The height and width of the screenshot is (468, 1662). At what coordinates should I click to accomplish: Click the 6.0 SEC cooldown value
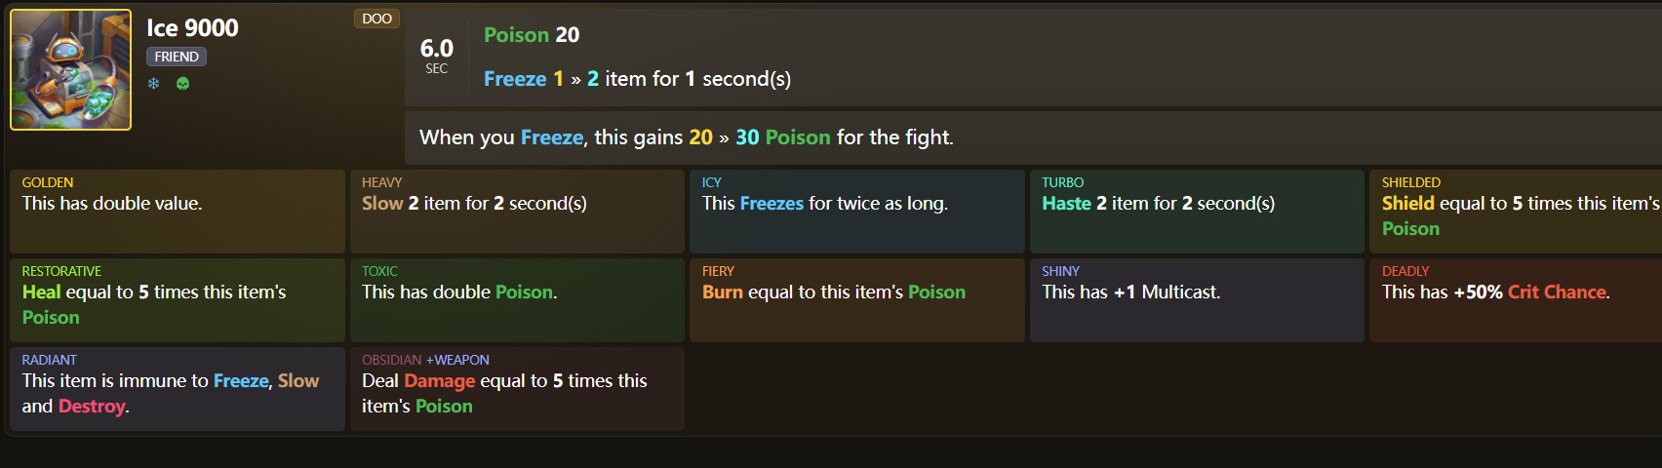pyautogui.click(x=436, y=55)
